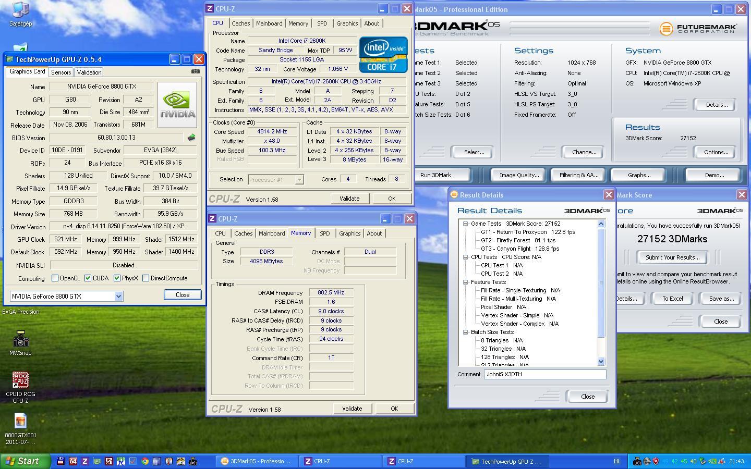751x469 pixels.
Task: Open the Sajátgép desktop icon
Action: point(20,14)
